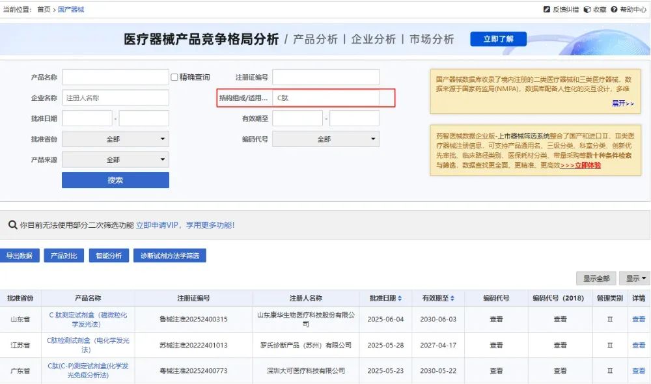Image resolution: width=651 pixels, height=384 pixels.
Task: Click the learn more banner button
Action: click(498, 39)
